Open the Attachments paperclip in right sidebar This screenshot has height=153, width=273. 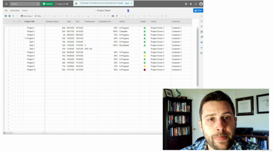[202, 26]
